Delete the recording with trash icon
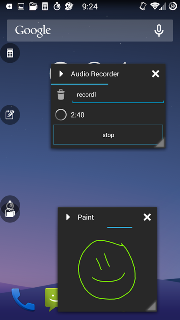 coord(61,95)
